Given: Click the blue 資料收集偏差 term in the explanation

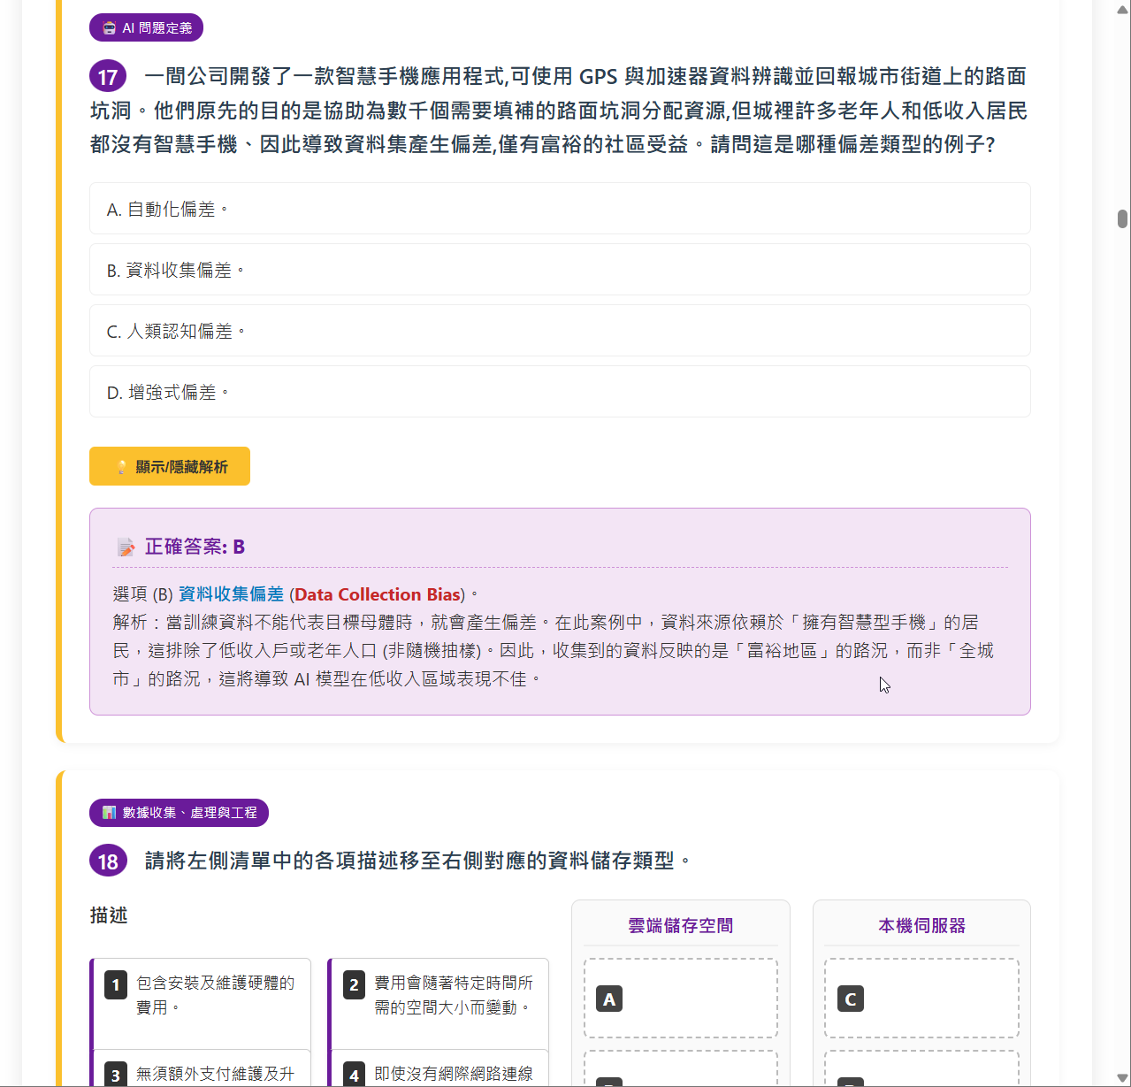Looking at the screenshot, I should (231, 594).
